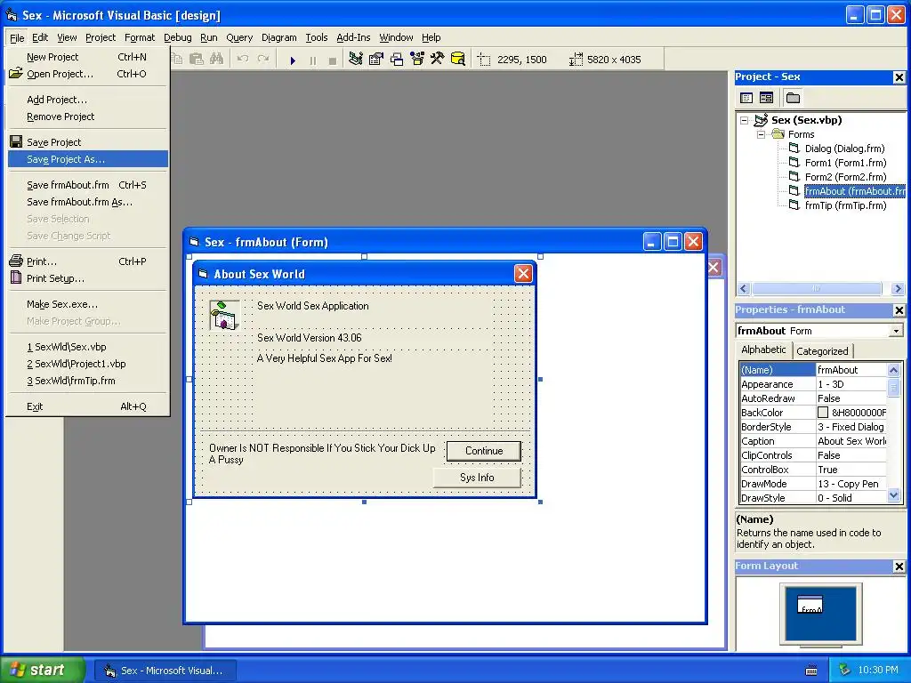The height and width of the screenshot is (683, 911).
Task: Choose Make Sex.exe... from the File menu
Action: click(x=88, y=304)
